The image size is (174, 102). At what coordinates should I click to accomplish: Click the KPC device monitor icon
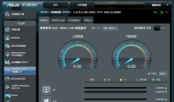(x=46, y=90)
